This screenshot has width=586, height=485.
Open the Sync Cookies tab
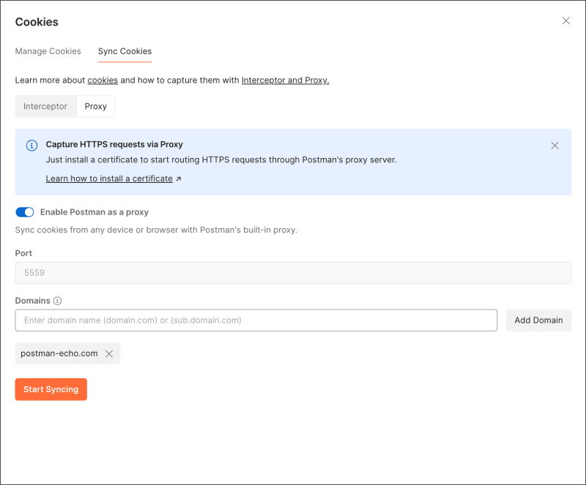[x=125, y=51]
